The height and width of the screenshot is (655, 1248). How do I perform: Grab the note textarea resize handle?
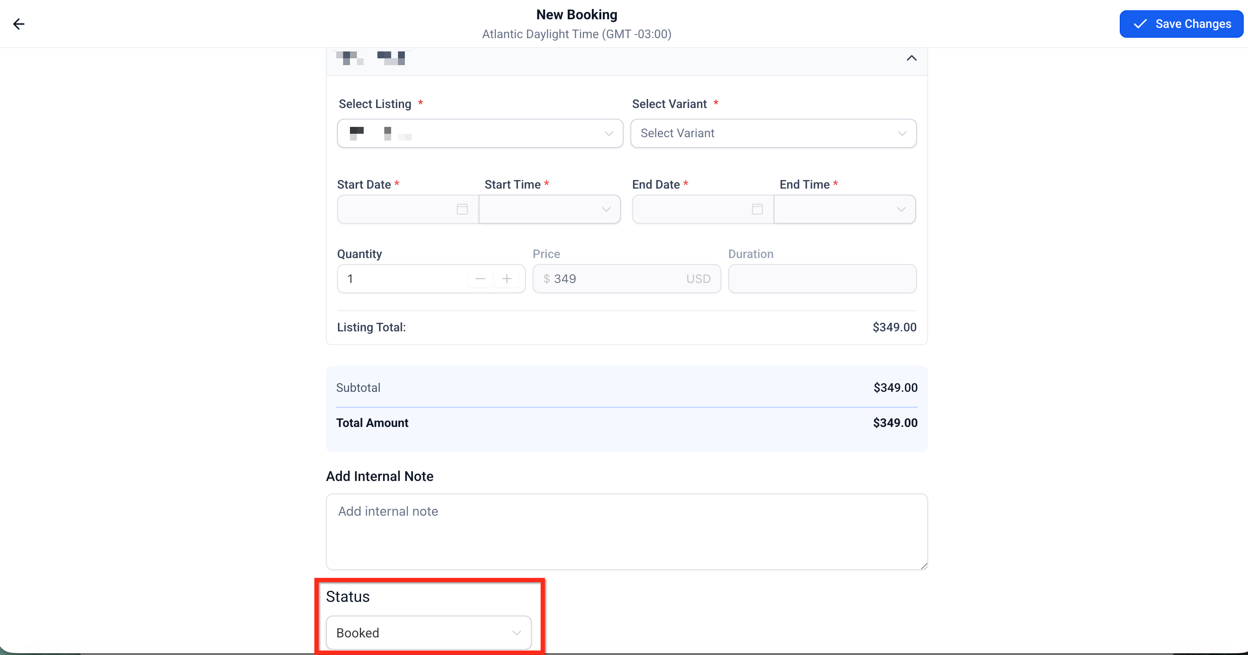pos(923,566)
